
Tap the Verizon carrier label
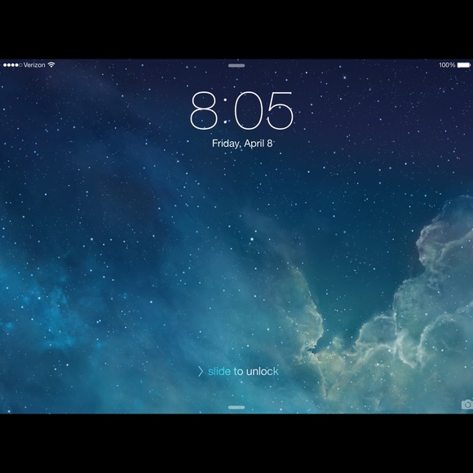[x=34, y=65]
